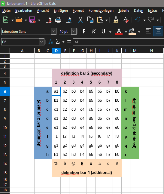The width and height of the screenshot is (164, 194).
Task: Open the Format menu
Action: [78, 11]
